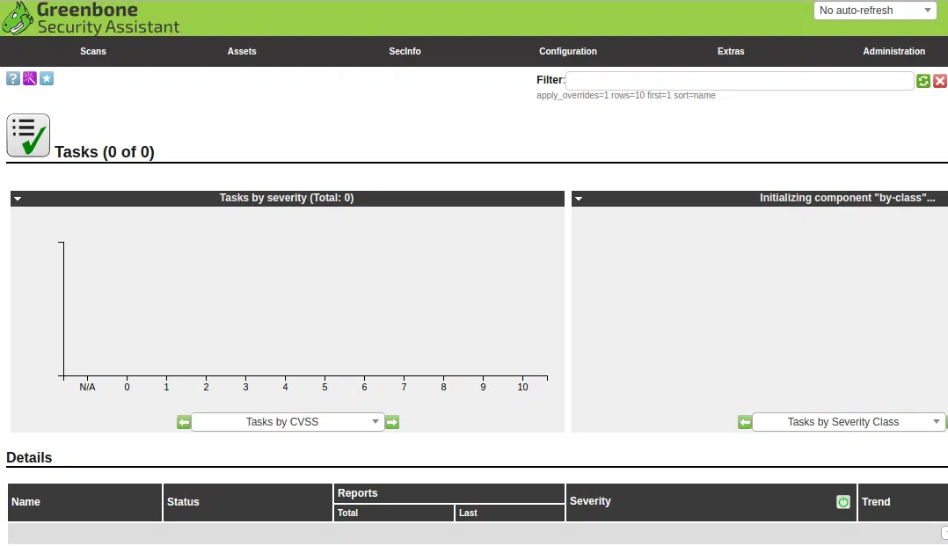The height and width of the screenshot is (546, 948).
Task: Open the purple Task Wizard icon
Action: tap(30, 78)
